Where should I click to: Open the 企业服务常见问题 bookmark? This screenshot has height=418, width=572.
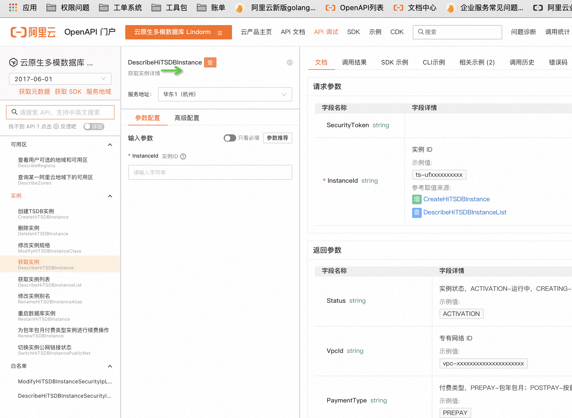coord(485,7)
